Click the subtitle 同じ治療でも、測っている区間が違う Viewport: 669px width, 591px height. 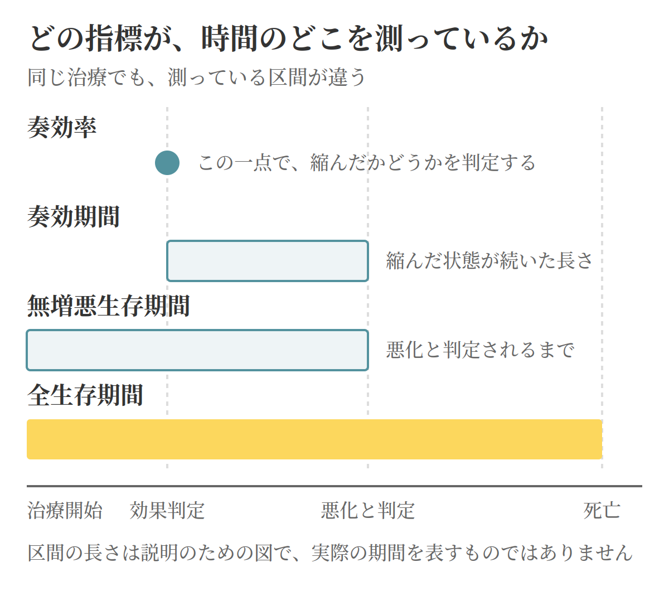[x=197, y=77]
